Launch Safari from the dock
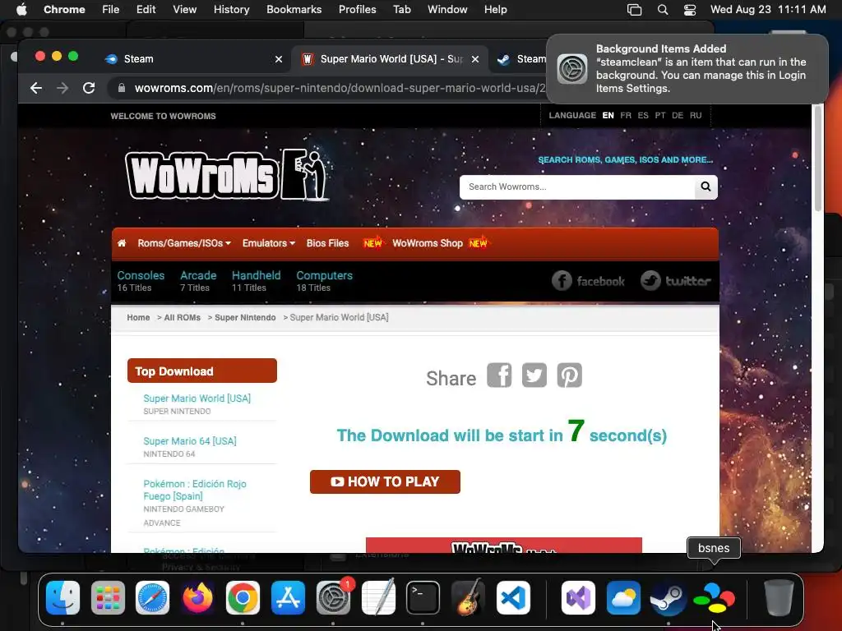 point(152,598)
